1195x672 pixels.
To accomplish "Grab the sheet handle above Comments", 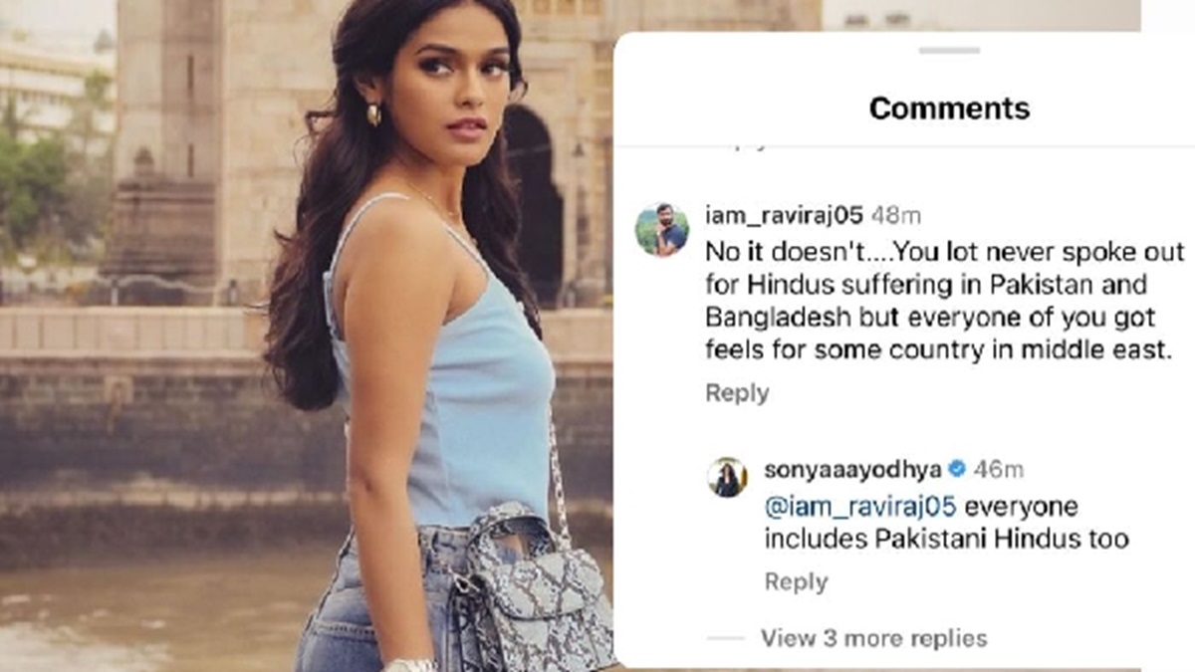I will coord(948,50).
